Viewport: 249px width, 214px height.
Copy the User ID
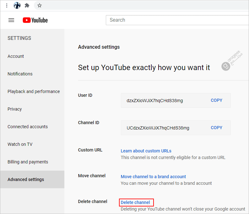pos(216,101)
